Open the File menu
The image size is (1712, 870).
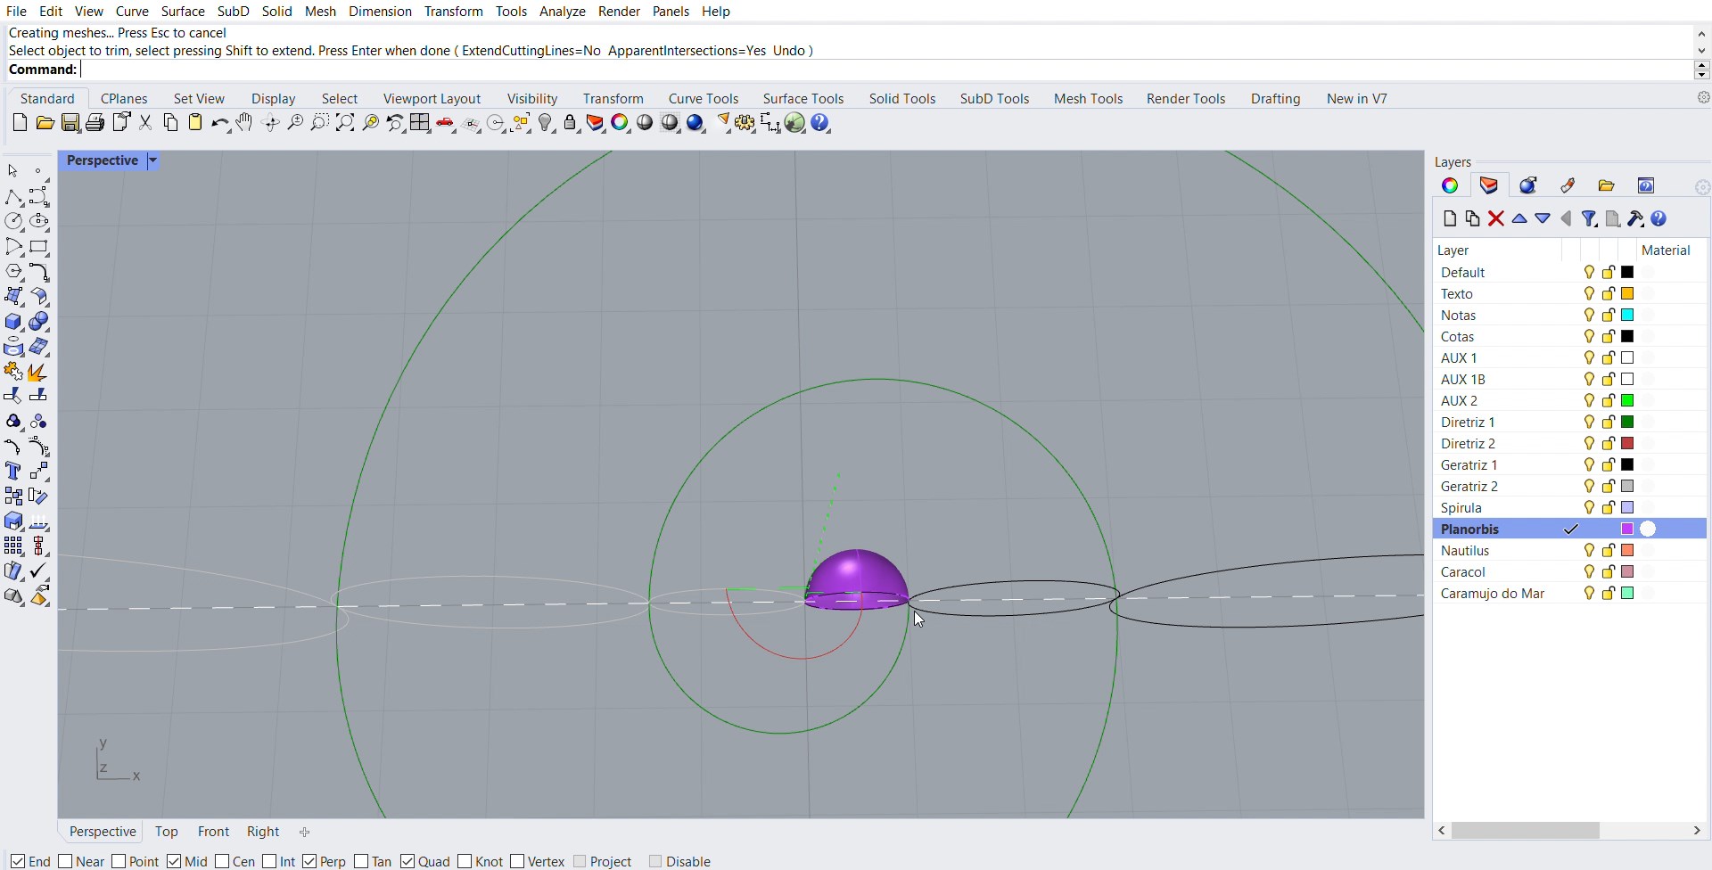(x=16, y=11)
